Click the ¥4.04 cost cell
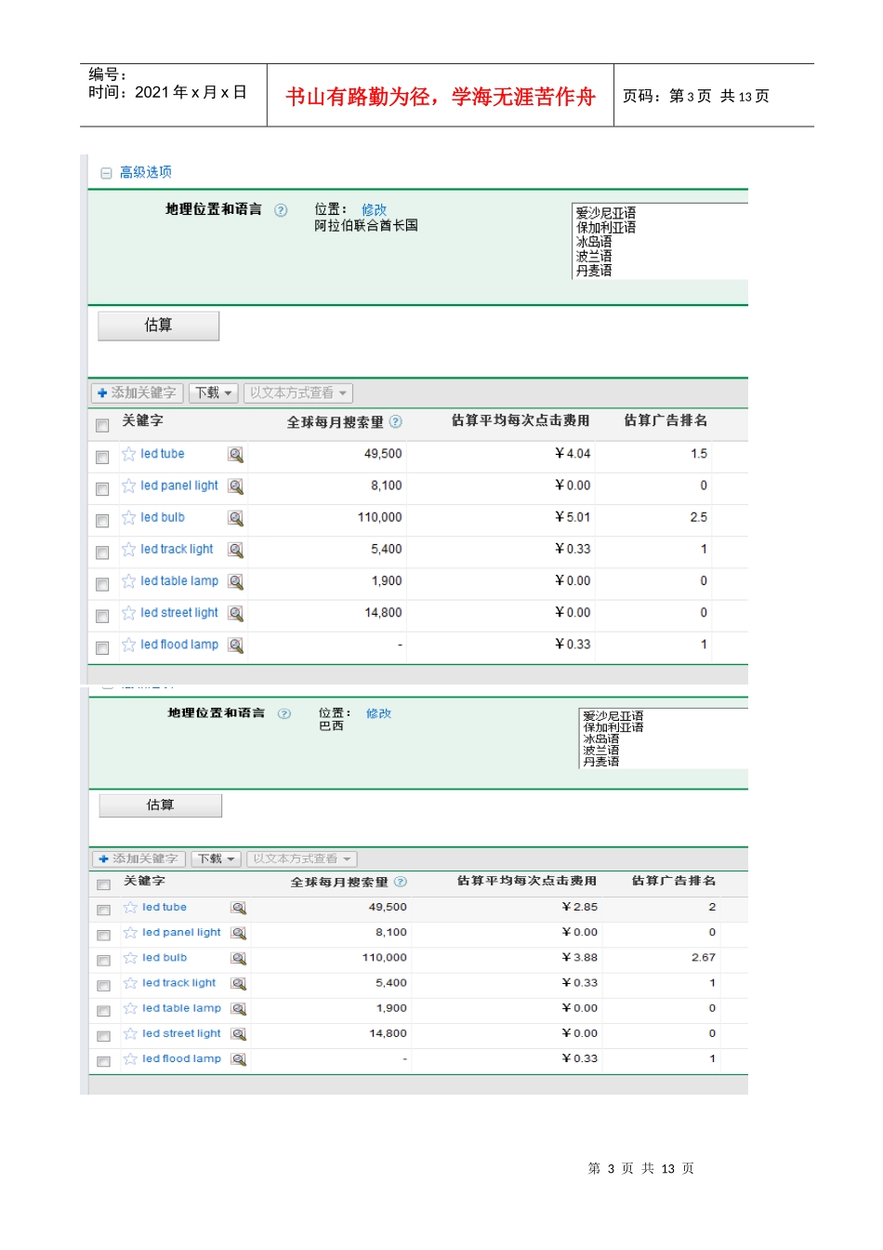This screenshot has width=883, height=1250. point(573,454)
